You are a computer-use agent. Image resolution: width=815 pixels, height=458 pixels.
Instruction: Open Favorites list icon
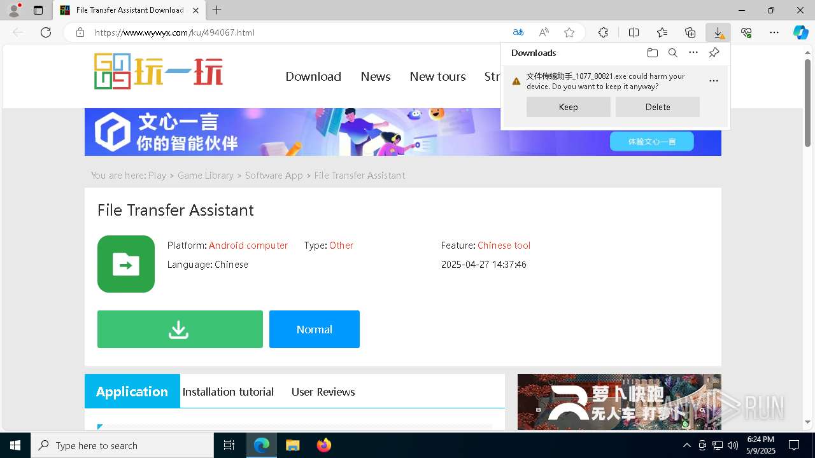click(x=662, y=32)
